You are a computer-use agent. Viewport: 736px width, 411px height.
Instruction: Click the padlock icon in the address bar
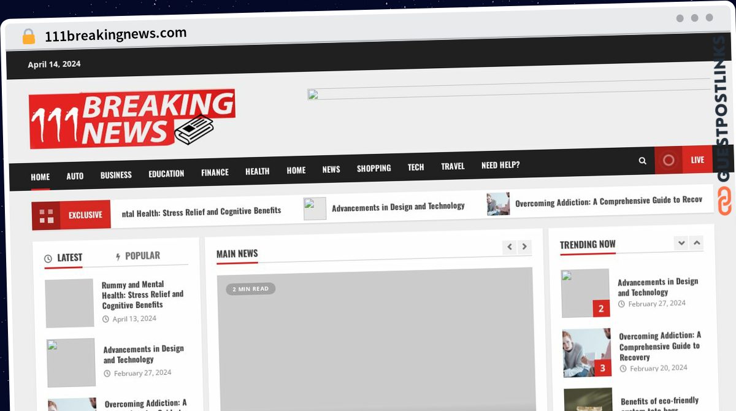click(28, 36)
